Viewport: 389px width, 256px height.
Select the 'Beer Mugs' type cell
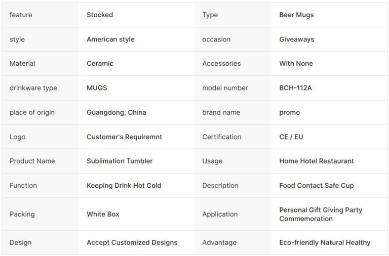click(x=296, y=15)
